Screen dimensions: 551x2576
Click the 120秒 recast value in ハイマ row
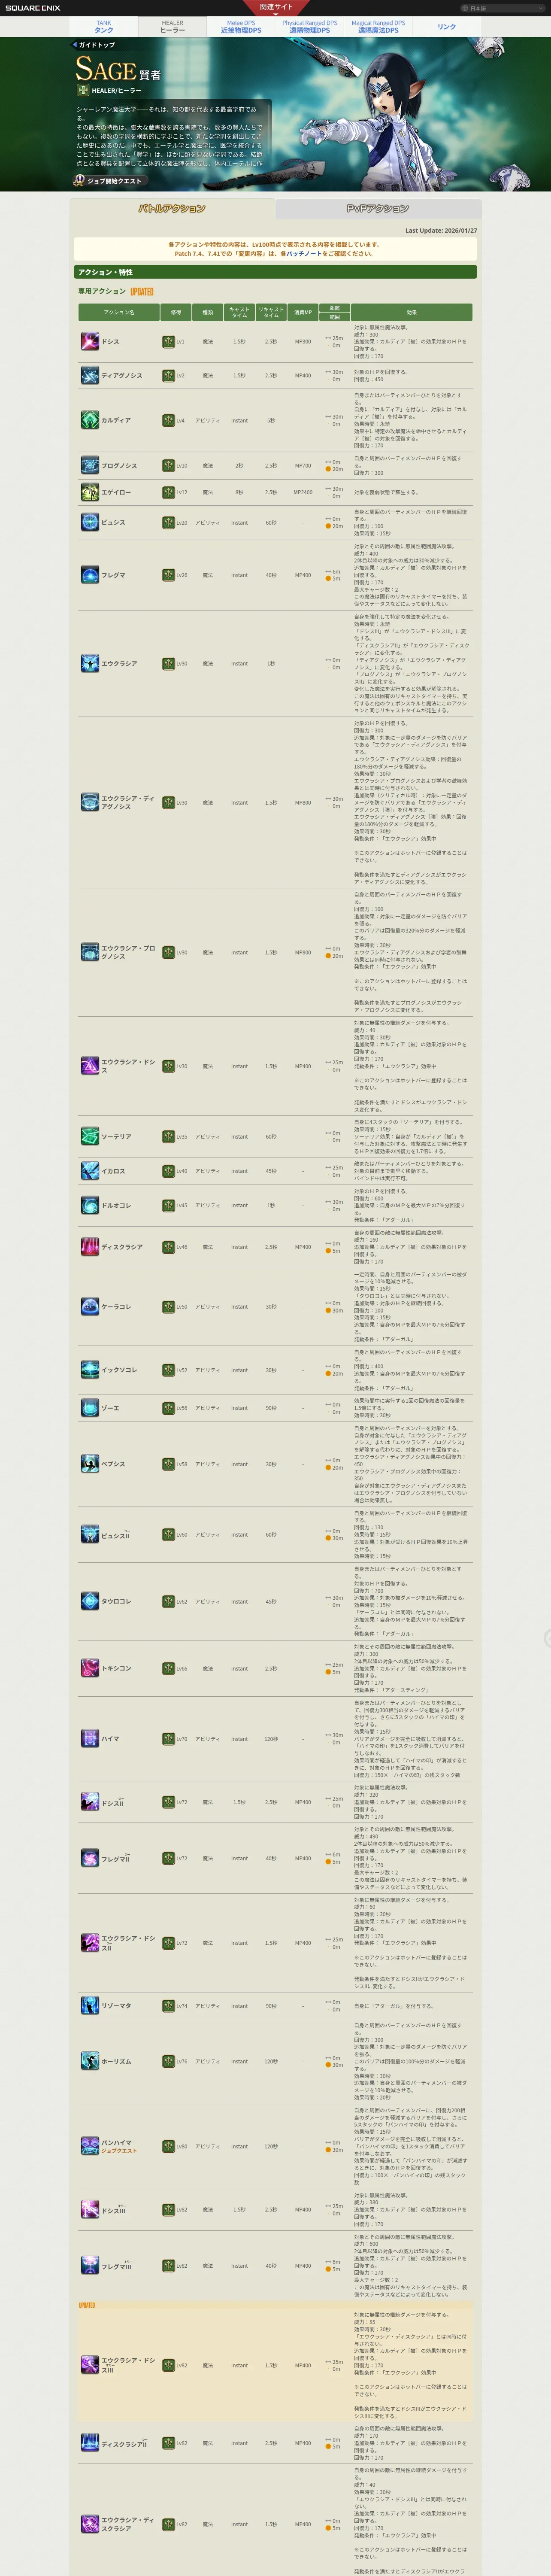point(271,1739)
